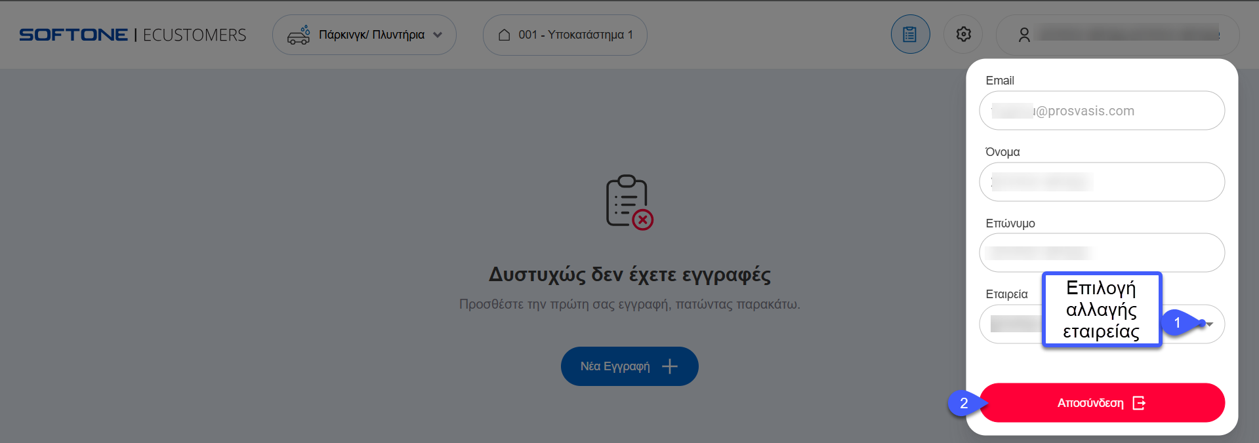The height and width of the screenshot is (443, 1259).
Task: Click the plus icon on Νέα Εγγραφή
Action: click(x=670, y=366)
